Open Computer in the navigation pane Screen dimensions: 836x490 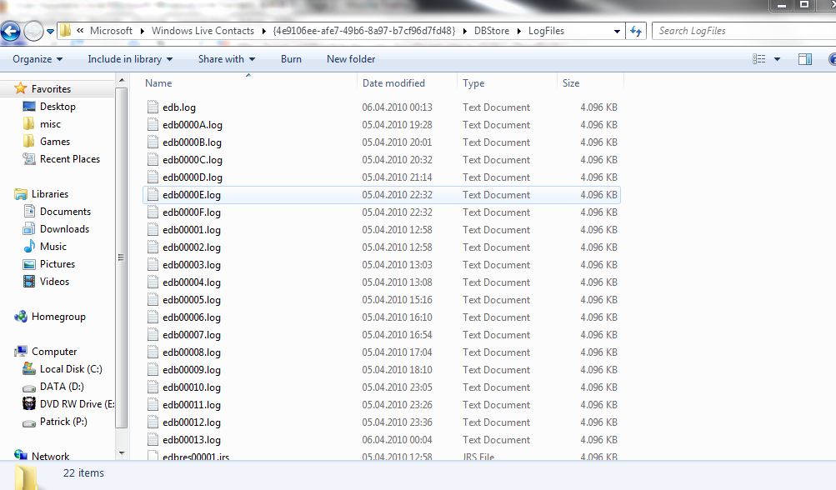pyautogui.click(x=54, y=352)
